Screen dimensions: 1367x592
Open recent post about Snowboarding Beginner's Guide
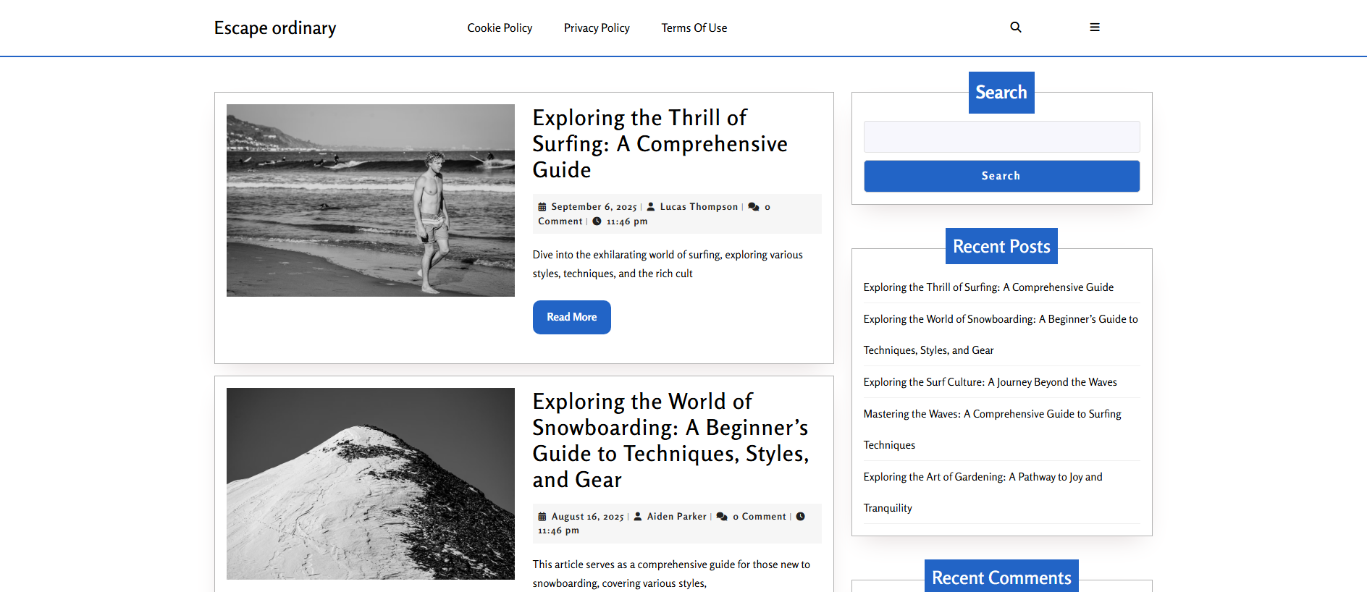pyautogui.click(x=1001, y=334)
